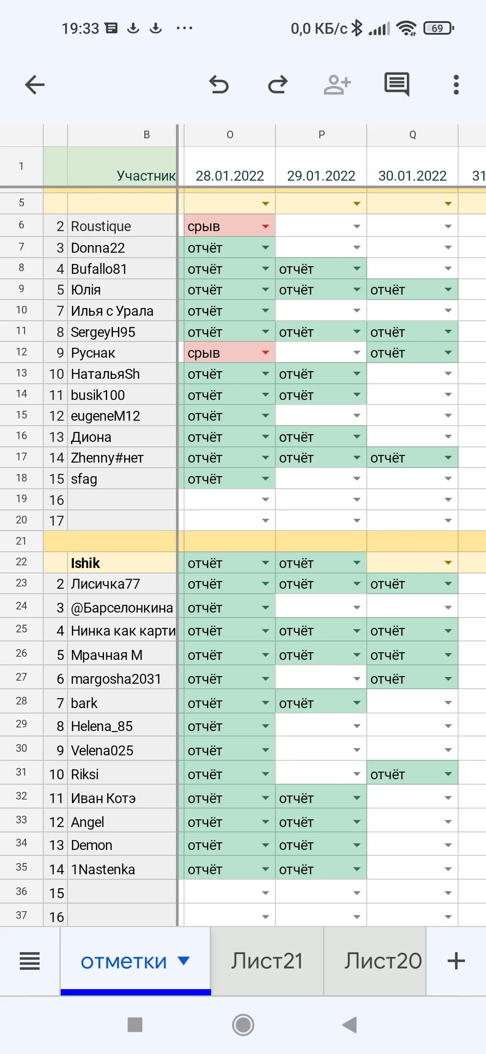Open the share/add people icon
The height and width of the screenshot is (1054, 486).
tap(337, 85)
